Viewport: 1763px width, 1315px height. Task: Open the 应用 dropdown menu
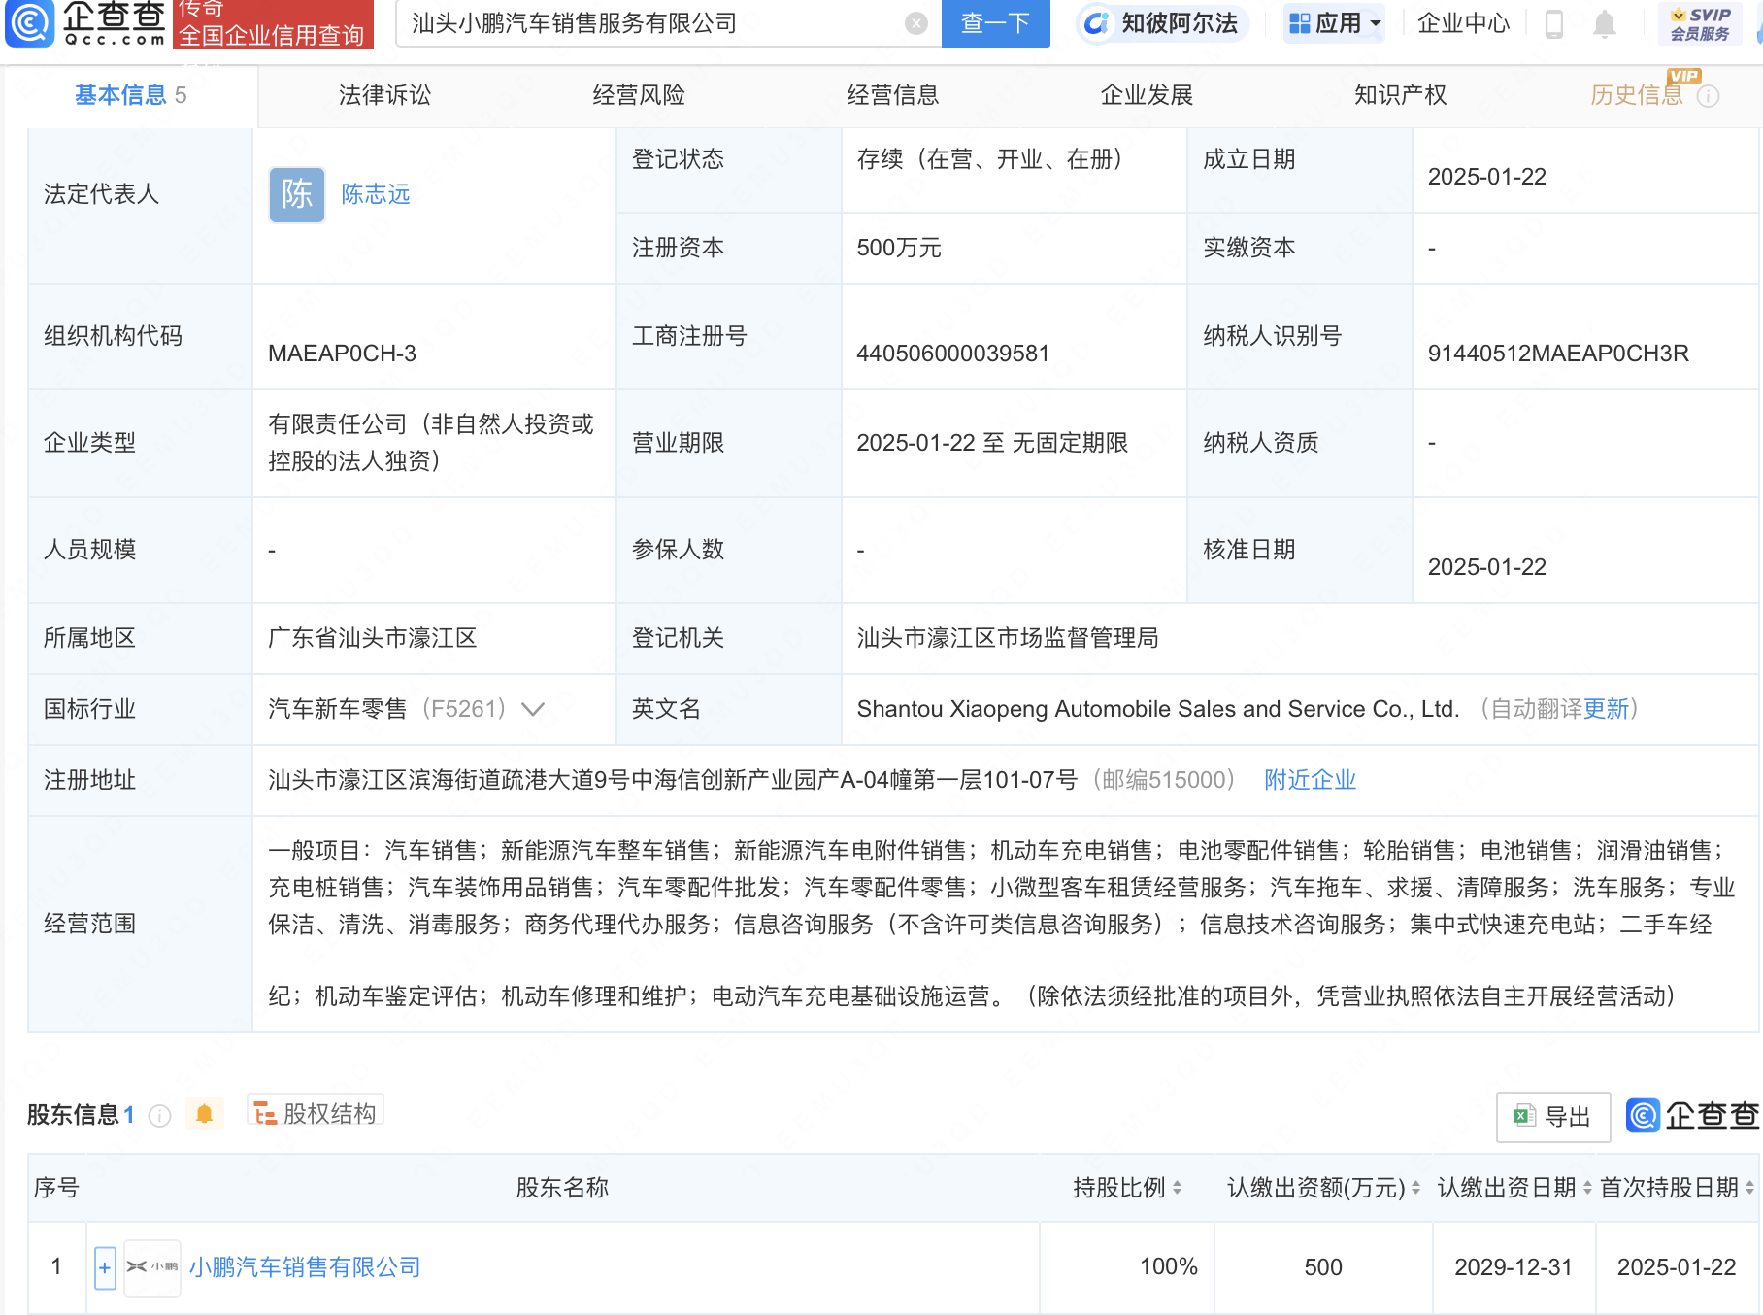[x=1334, y=23]
